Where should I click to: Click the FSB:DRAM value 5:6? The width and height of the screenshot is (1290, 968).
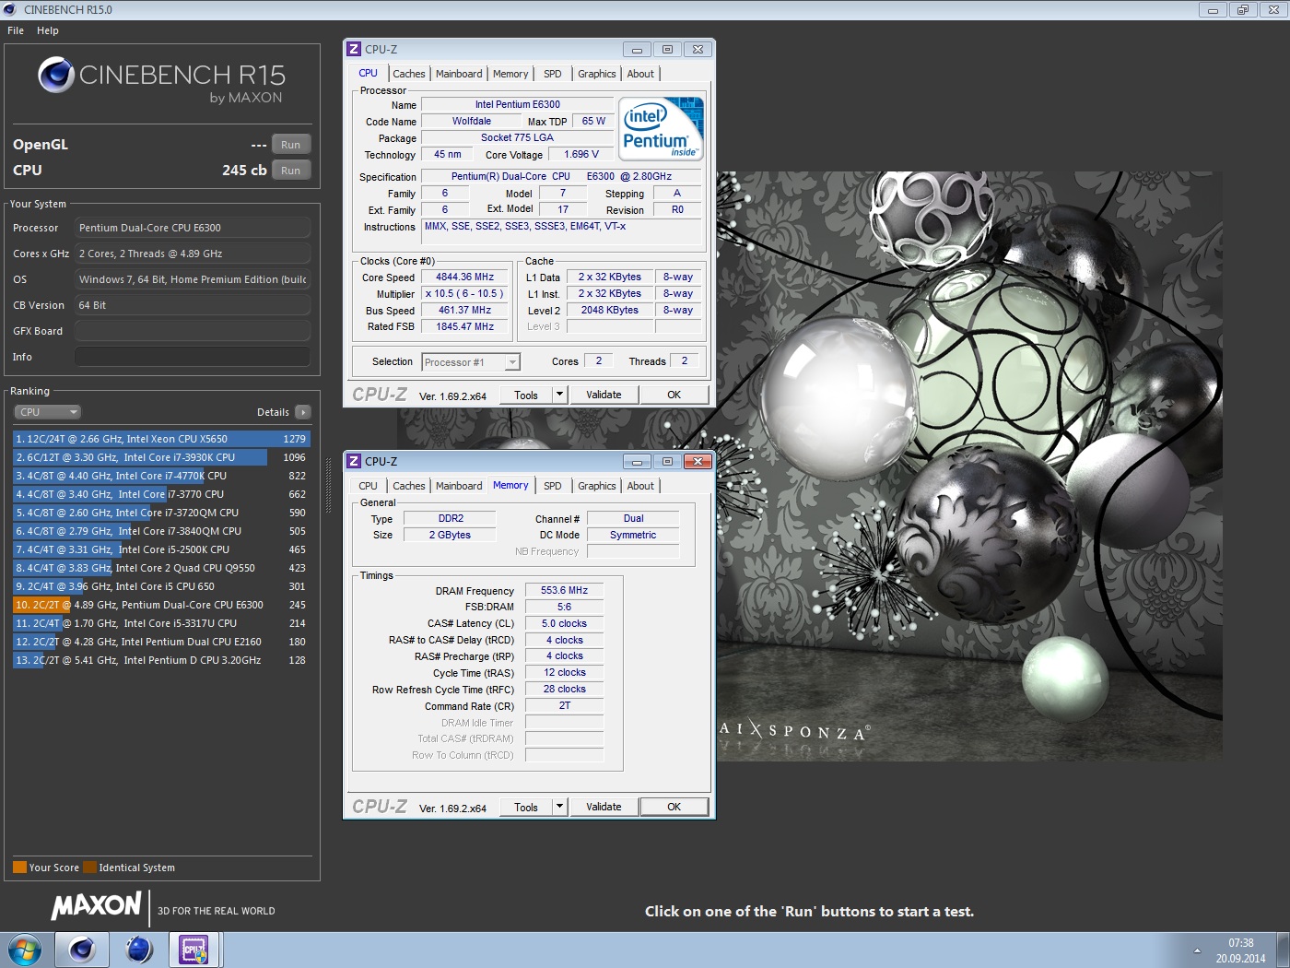tap(564, 607)
